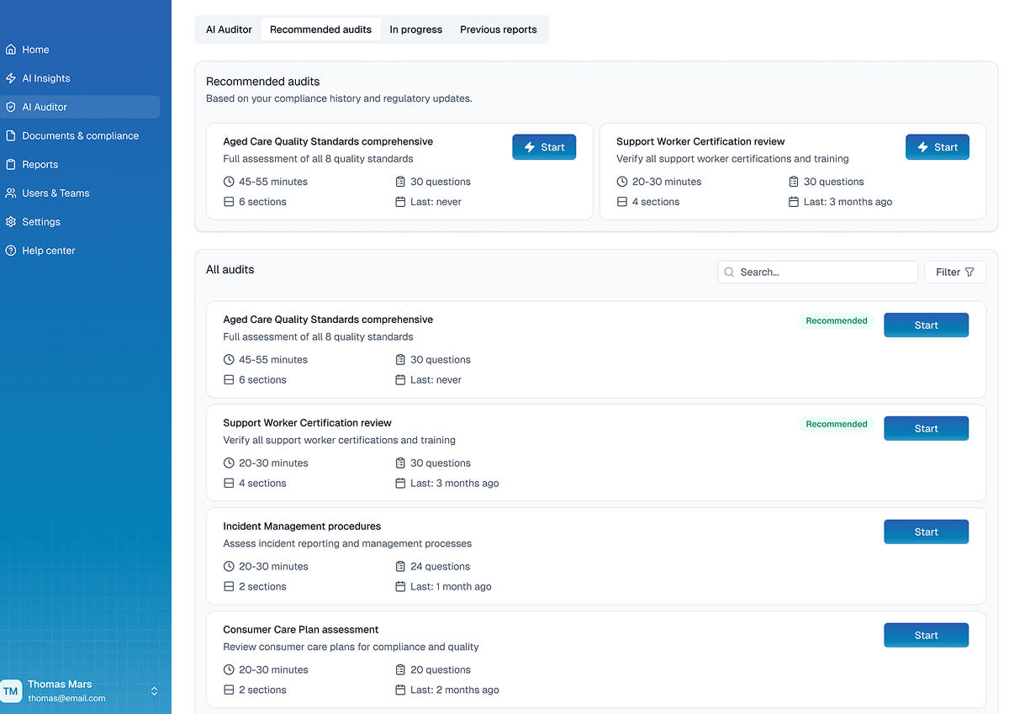
Task: Click the Search audits input field
Action: click(x=818, y=272)
